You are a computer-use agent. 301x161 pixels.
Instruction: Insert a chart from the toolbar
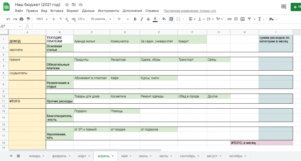pyautogui.click(x=243, y=19)
